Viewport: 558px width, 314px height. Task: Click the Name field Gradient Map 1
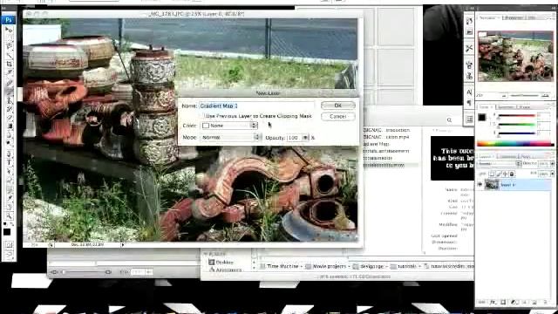click(256, 106)
